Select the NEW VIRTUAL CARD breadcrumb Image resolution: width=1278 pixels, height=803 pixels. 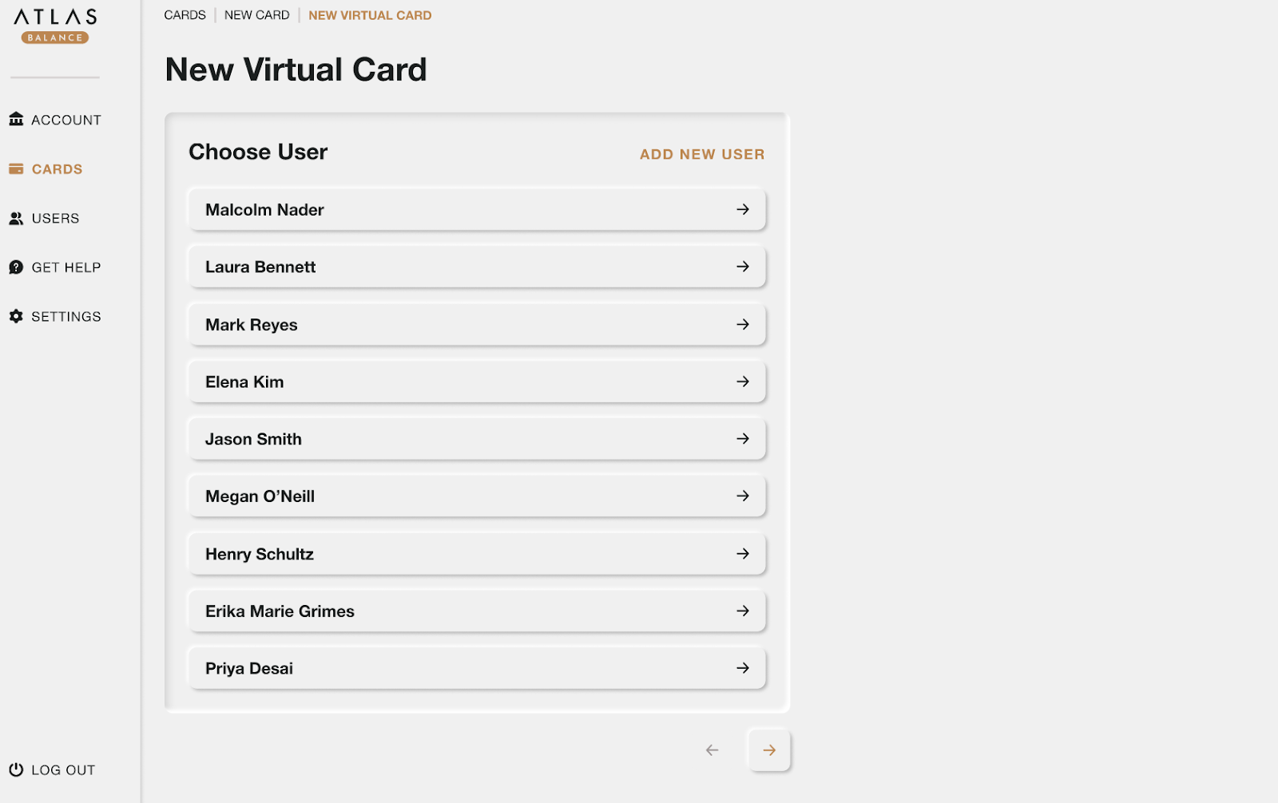pyautogui.click(x=369, y=14)
